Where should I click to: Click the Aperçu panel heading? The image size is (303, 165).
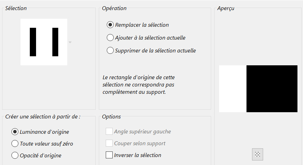pyautogui.click(x=226, y=8)
